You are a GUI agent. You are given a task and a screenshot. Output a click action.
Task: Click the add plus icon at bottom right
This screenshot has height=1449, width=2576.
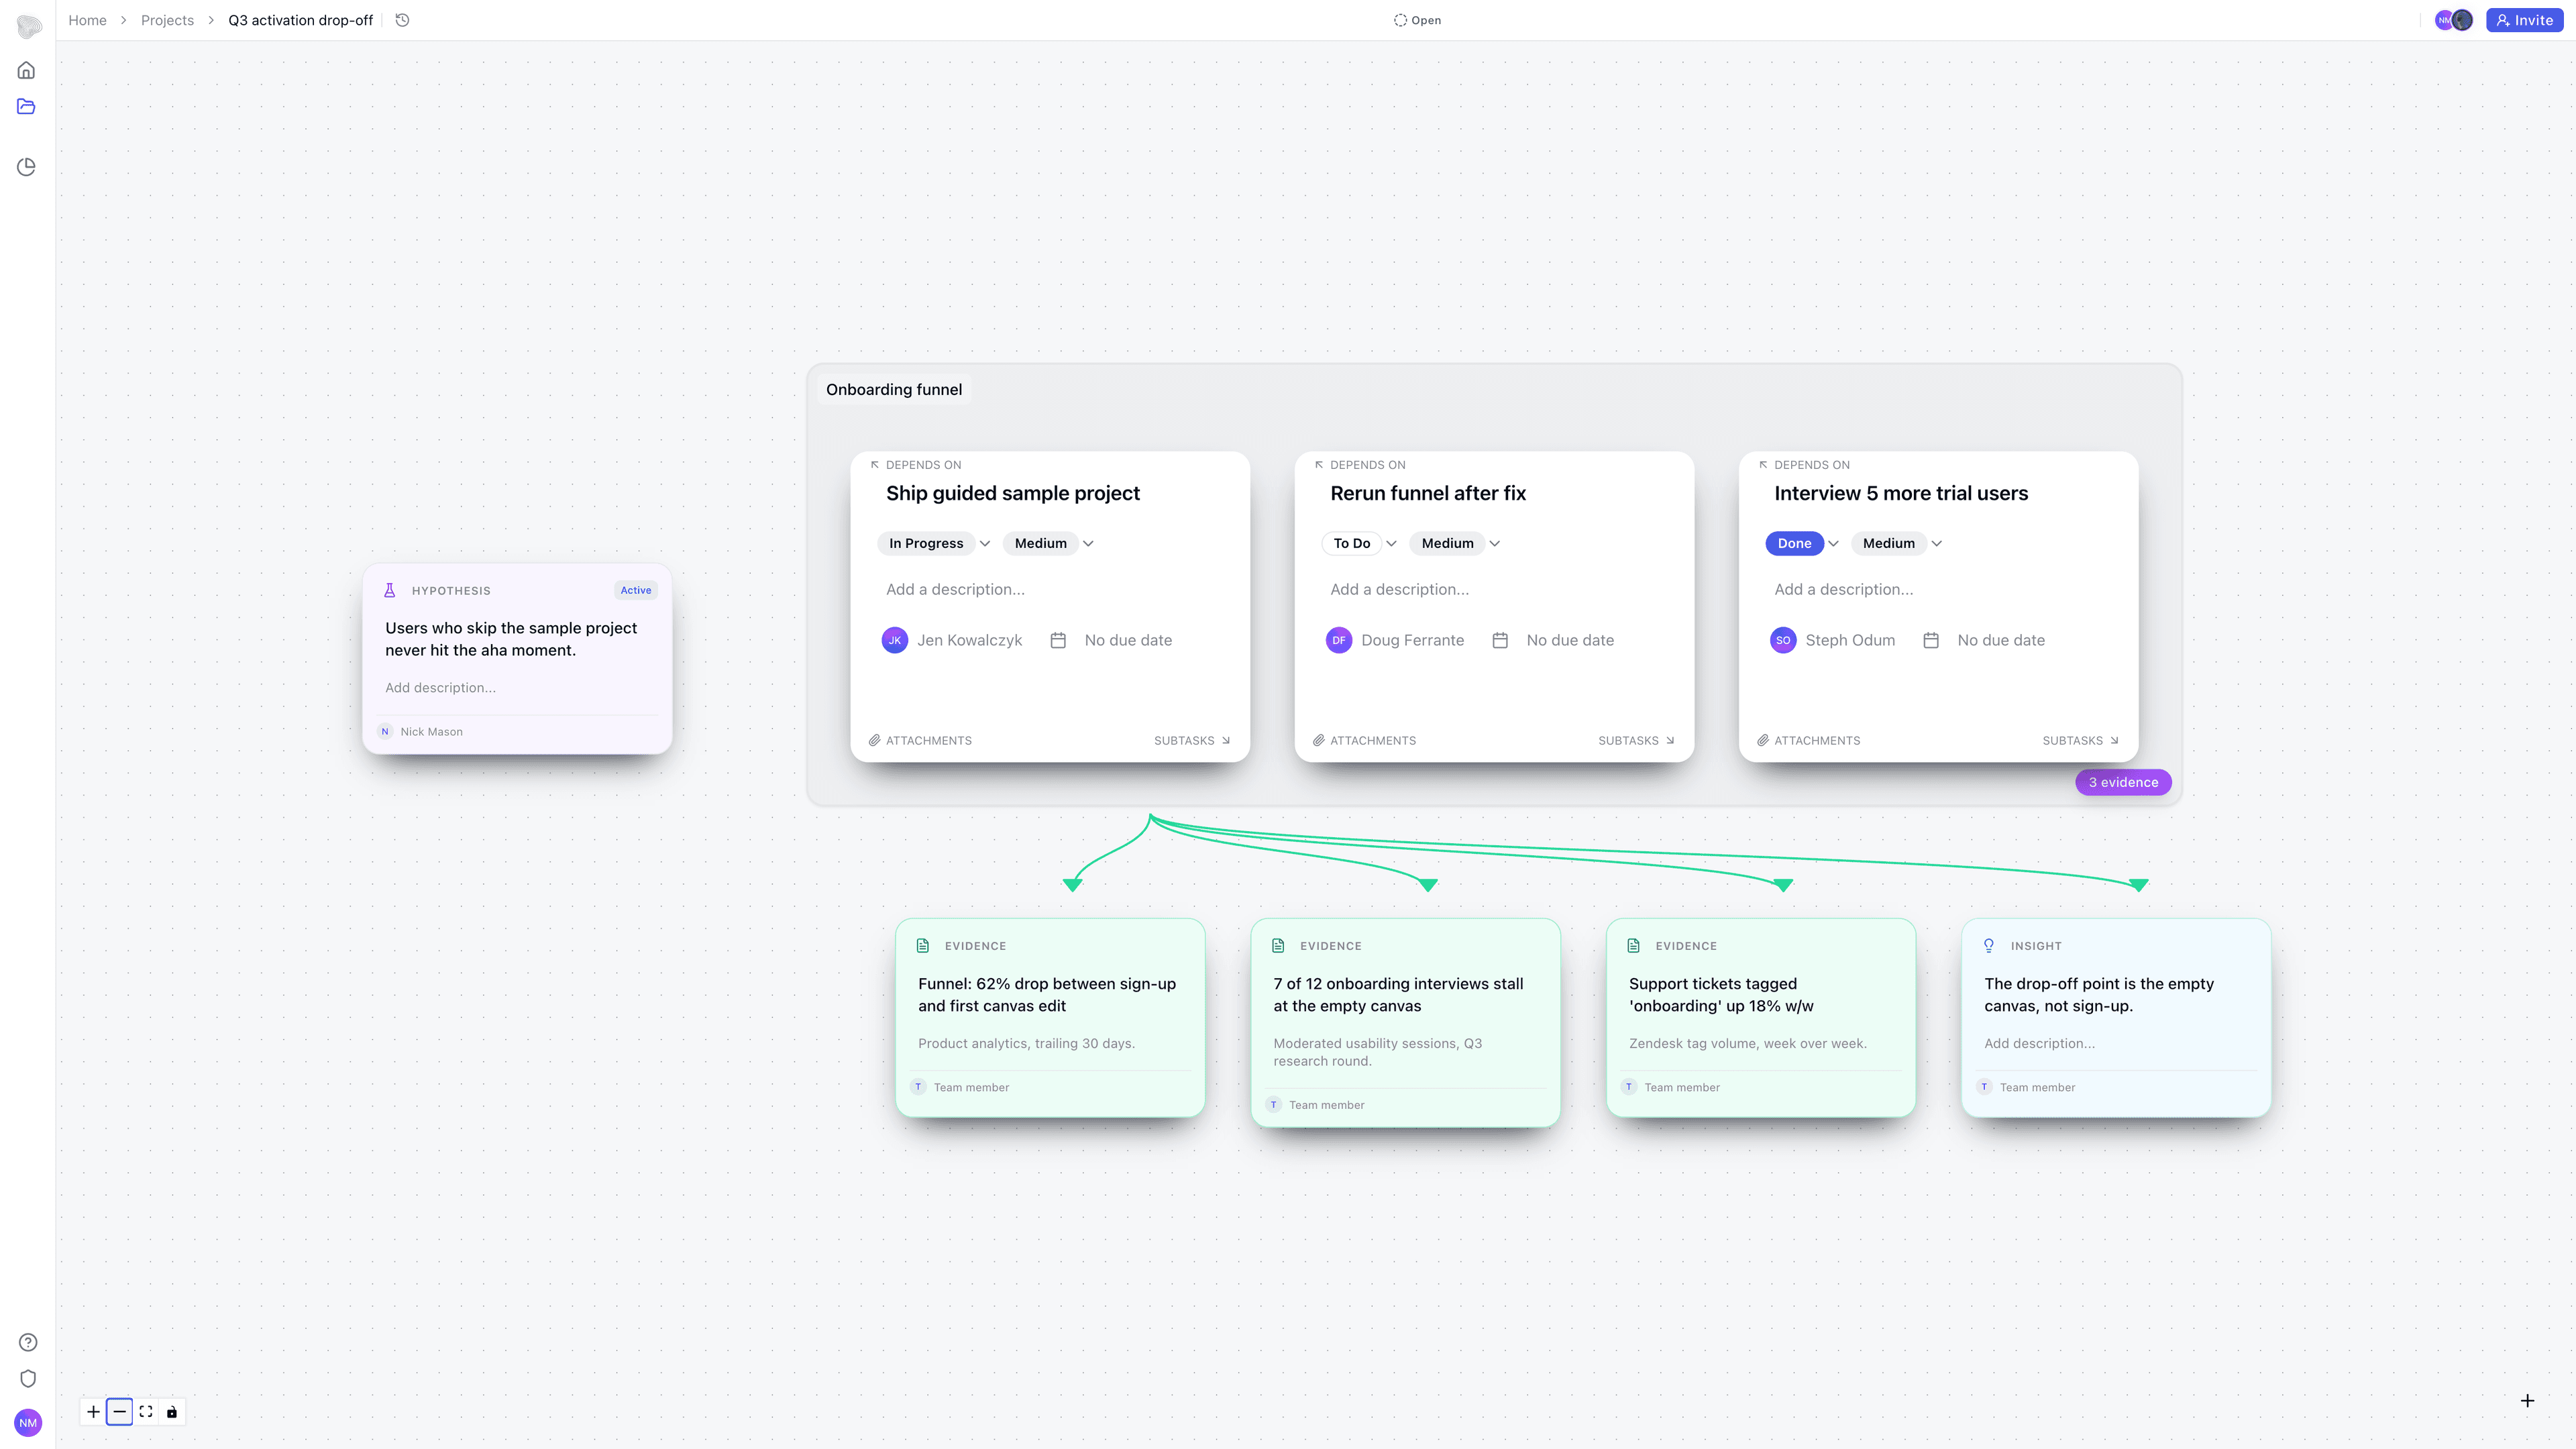click(2527, 1400)
